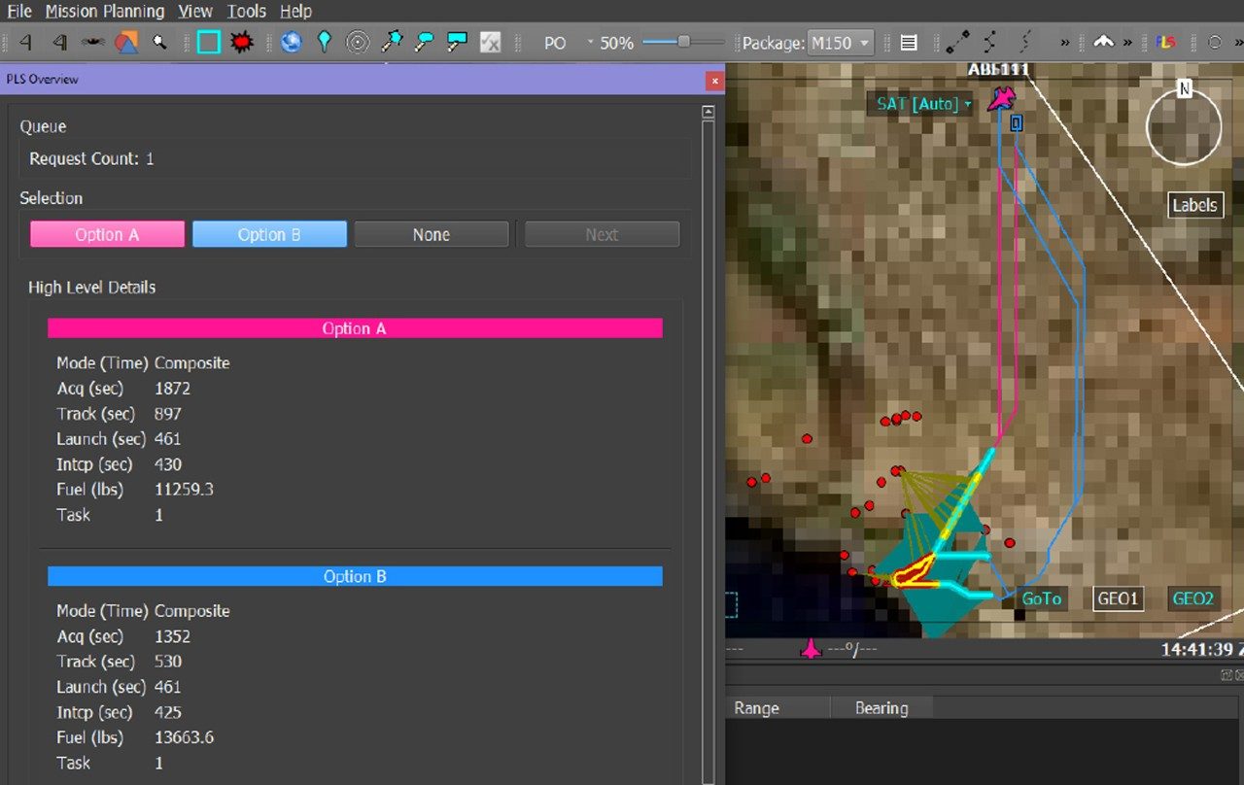Screen dimensions: 1244x785
Task: Click the PLS colored-letters toolbar icon
Action: pos(1165,43)
